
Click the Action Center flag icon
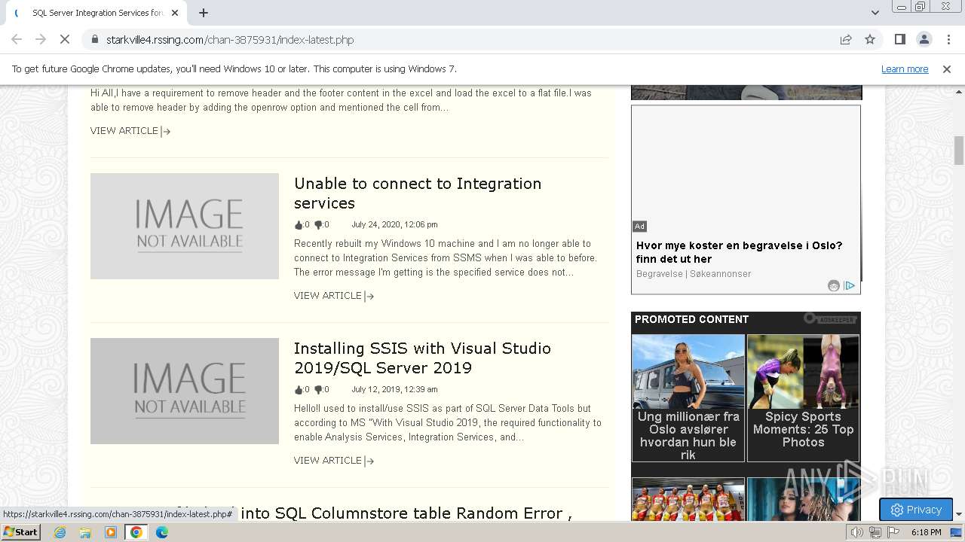pyautogui.click(x=893, y=532)
